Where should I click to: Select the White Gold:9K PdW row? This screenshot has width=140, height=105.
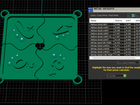coord(115,43)
